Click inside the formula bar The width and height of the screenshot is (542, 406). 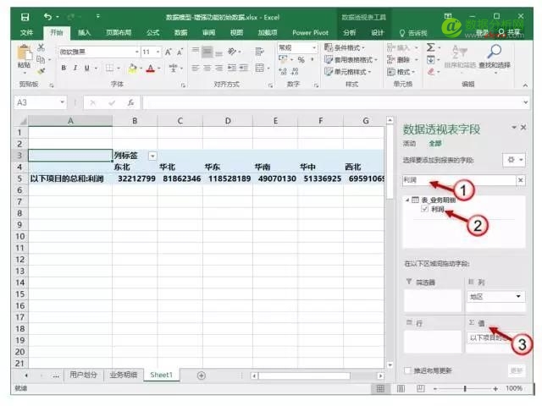click(332, 102)
